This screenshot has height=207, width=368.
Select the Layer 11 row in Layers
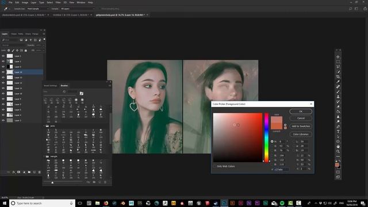[22, 88]
